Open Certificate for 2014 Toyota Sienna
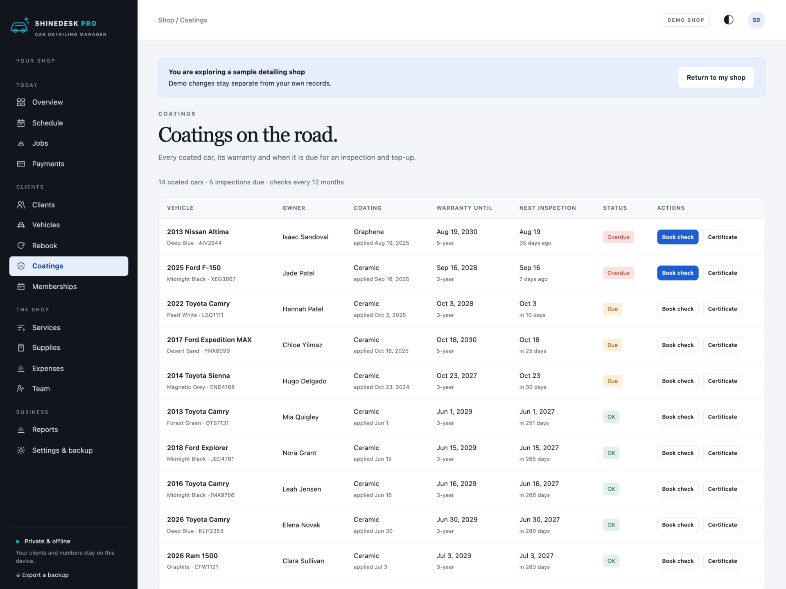This screenshot has width=786, height=589. (x=722, y=381)
